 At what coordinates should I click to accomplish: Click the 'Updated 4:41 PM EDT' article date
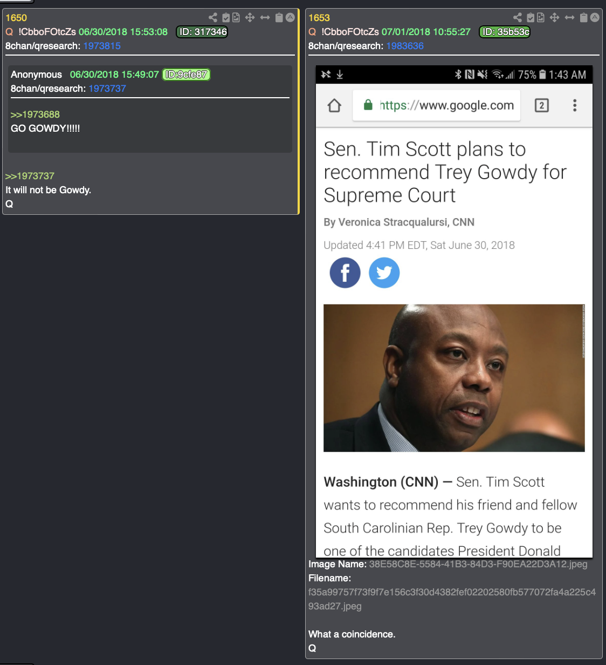[419, 245]
